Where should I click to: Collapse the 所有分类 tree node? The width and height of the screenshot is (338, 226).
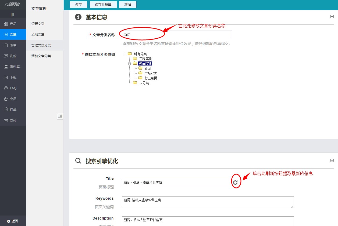124,54
